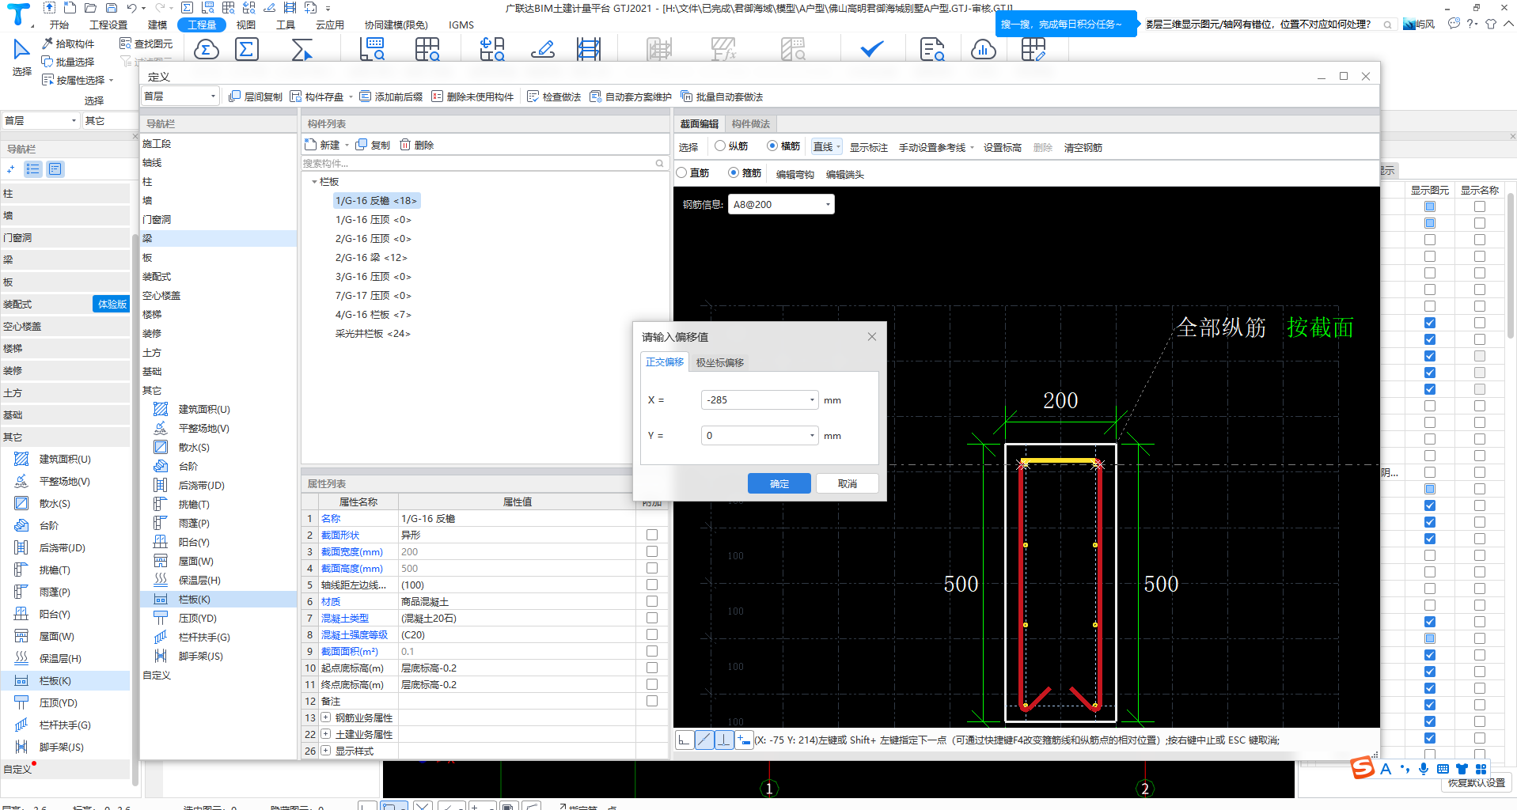Image resolution: width=1517 pixels, height=810 pixels.
Task: Click 层间复制 copy between floors
Action: 255,97
